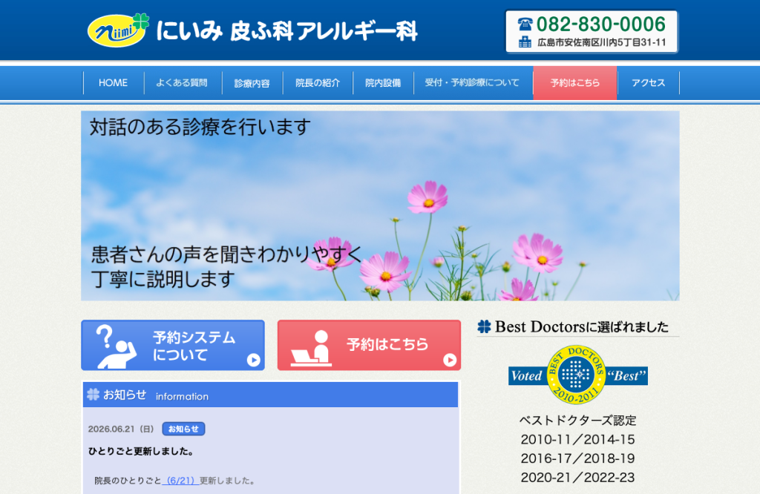Click the お知らせ information section header
This screenshot has width=760, height=494.
tap(270, 395)
